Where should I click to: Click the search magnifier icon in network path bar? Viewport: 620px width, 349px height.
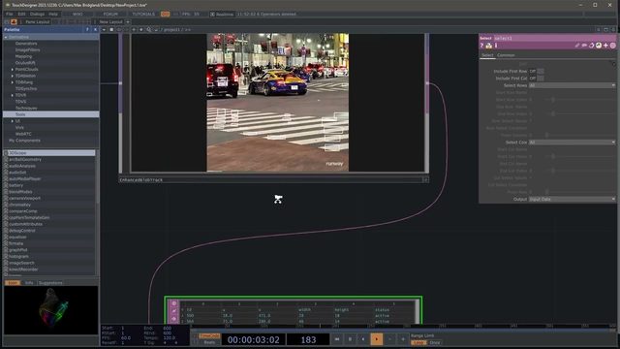pyautogui.click(x=148, y=30)
